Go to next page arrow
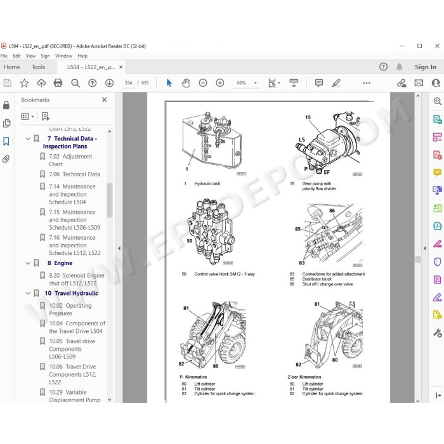444x444 pixels. coord(109,83)
